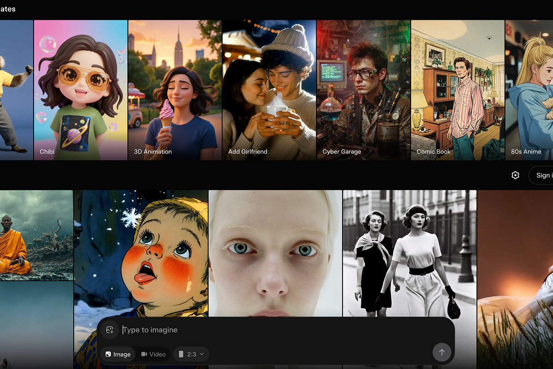Choose the Add Girlfriend template
Screen dimensions: 553x369
coord(269,90)
